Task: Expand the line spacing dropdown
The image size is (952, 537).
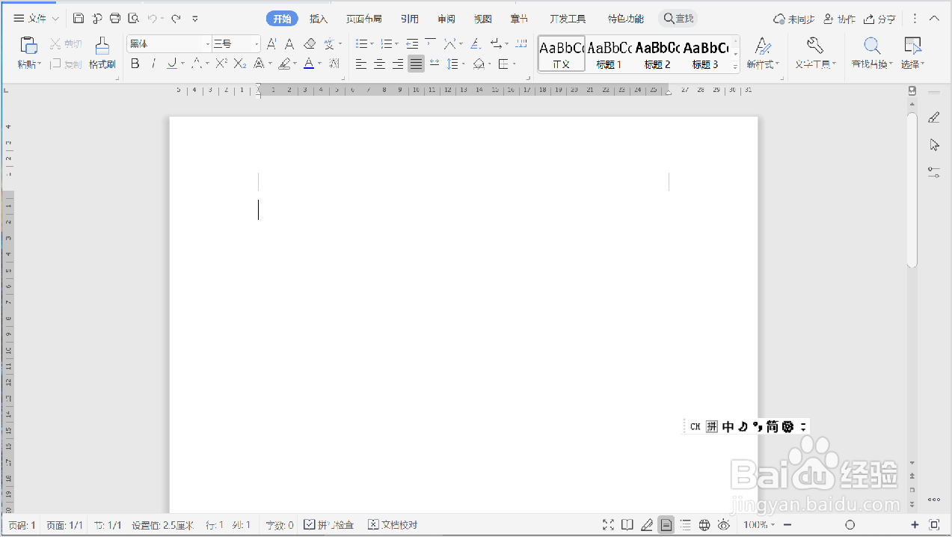Action: pyautogui.click(x=462, y=64)
